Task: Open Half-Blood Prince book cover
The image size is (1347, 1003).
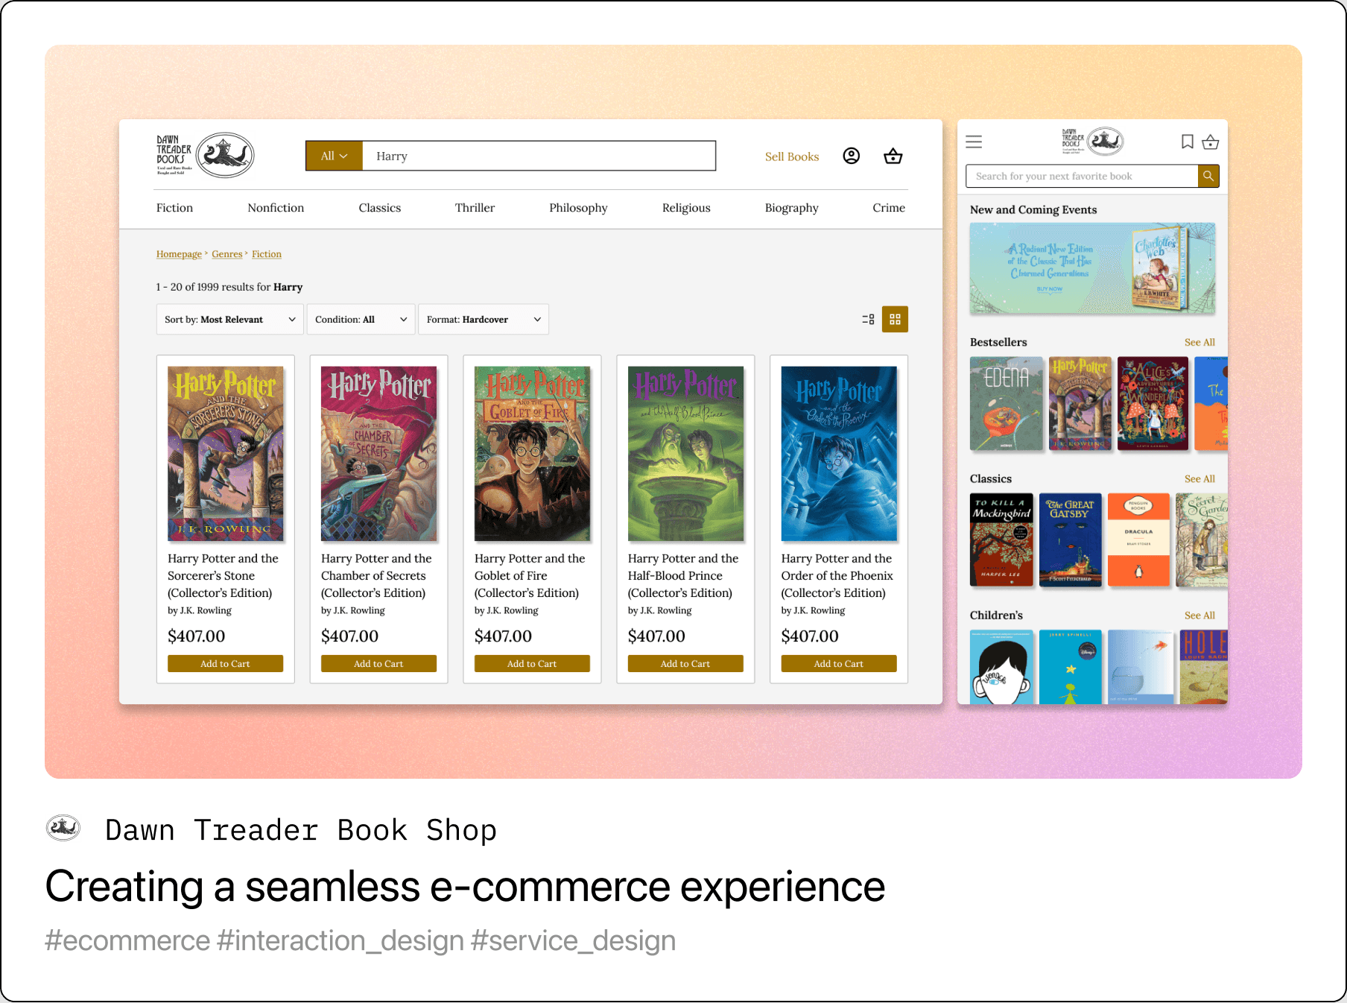Action: (685, 453)
